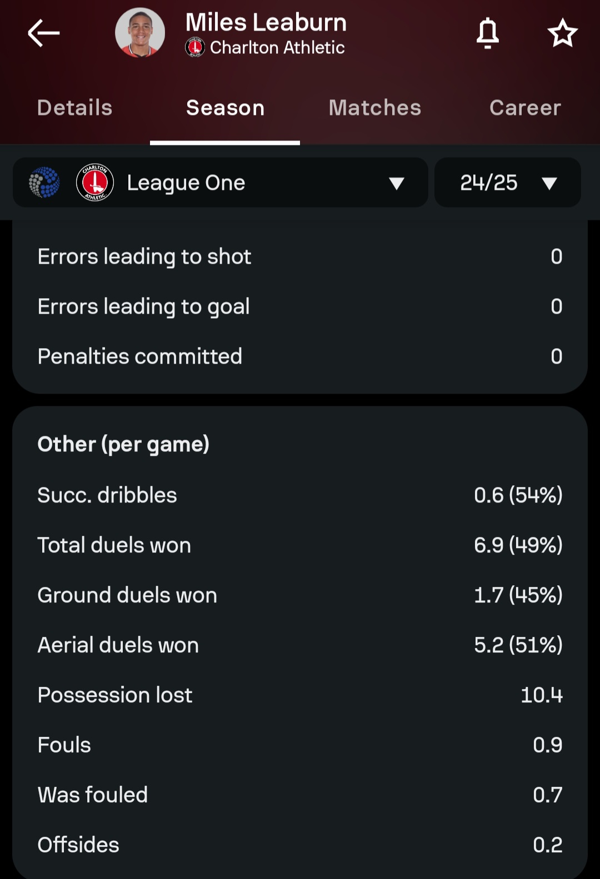Image resolution: width=600 pixels, height=879 pixels.
Task: Tap Charlton badge in league selector
Action: [95, 182]
